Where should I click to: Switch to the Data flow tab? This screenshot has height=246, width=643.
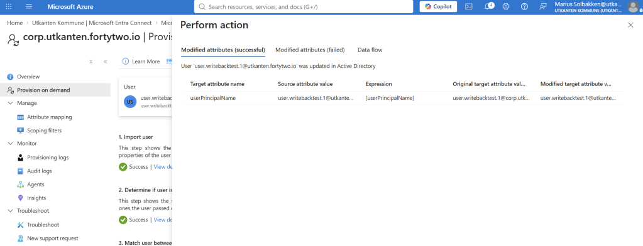coord(370,50)
